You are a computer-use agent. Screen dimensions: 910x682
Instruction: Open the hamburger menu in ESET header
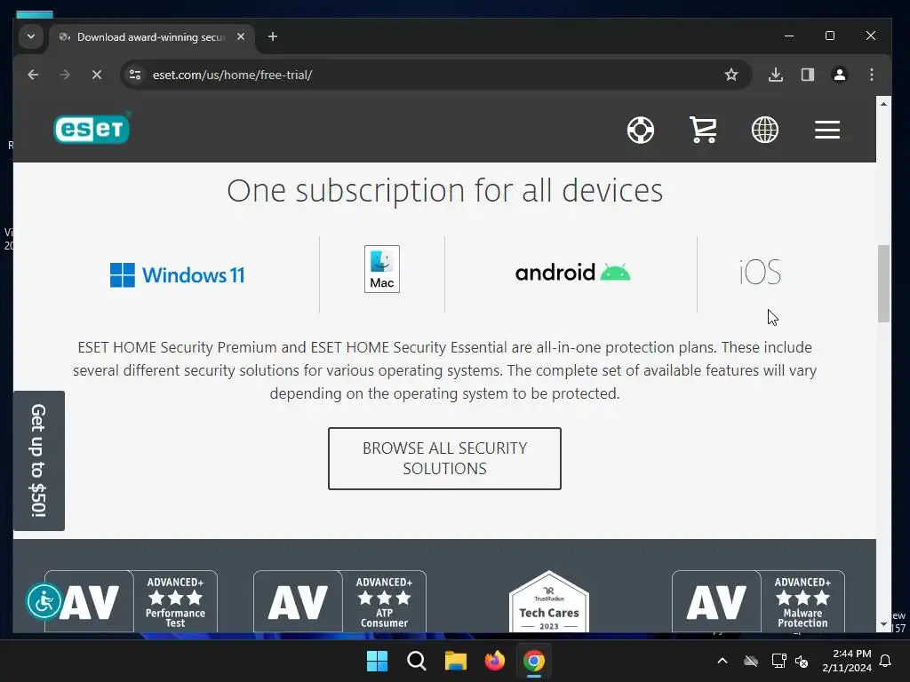click(x=827, y=130)
